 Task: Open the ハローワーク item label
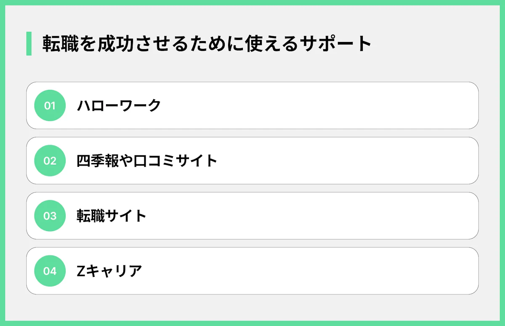tap(119, 105)
